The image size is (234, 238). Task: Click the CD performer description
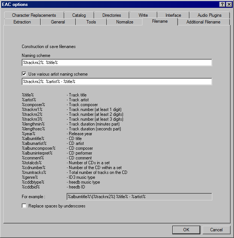point(79,153)
